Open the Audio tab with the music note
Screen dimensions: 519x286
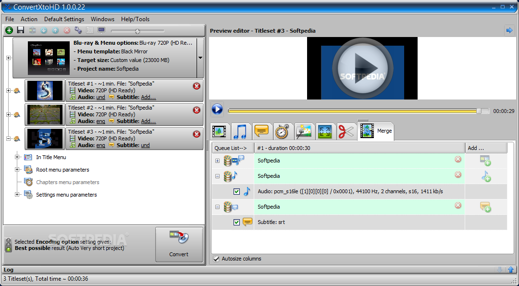241,131
